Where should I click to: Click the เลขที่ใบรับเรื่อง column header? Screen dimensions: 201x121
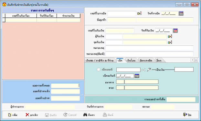coord(21,16)
